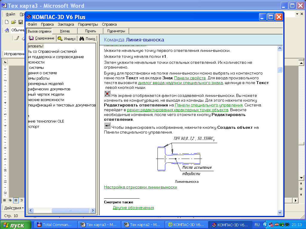
Task: Show hidden tray icons with the chevron
Action: click(x=265, y=225)
